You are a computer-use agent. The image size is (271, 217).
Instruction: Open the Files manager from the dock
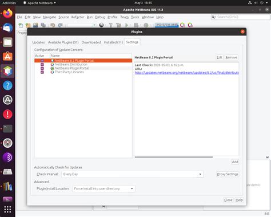coord(7,42)
